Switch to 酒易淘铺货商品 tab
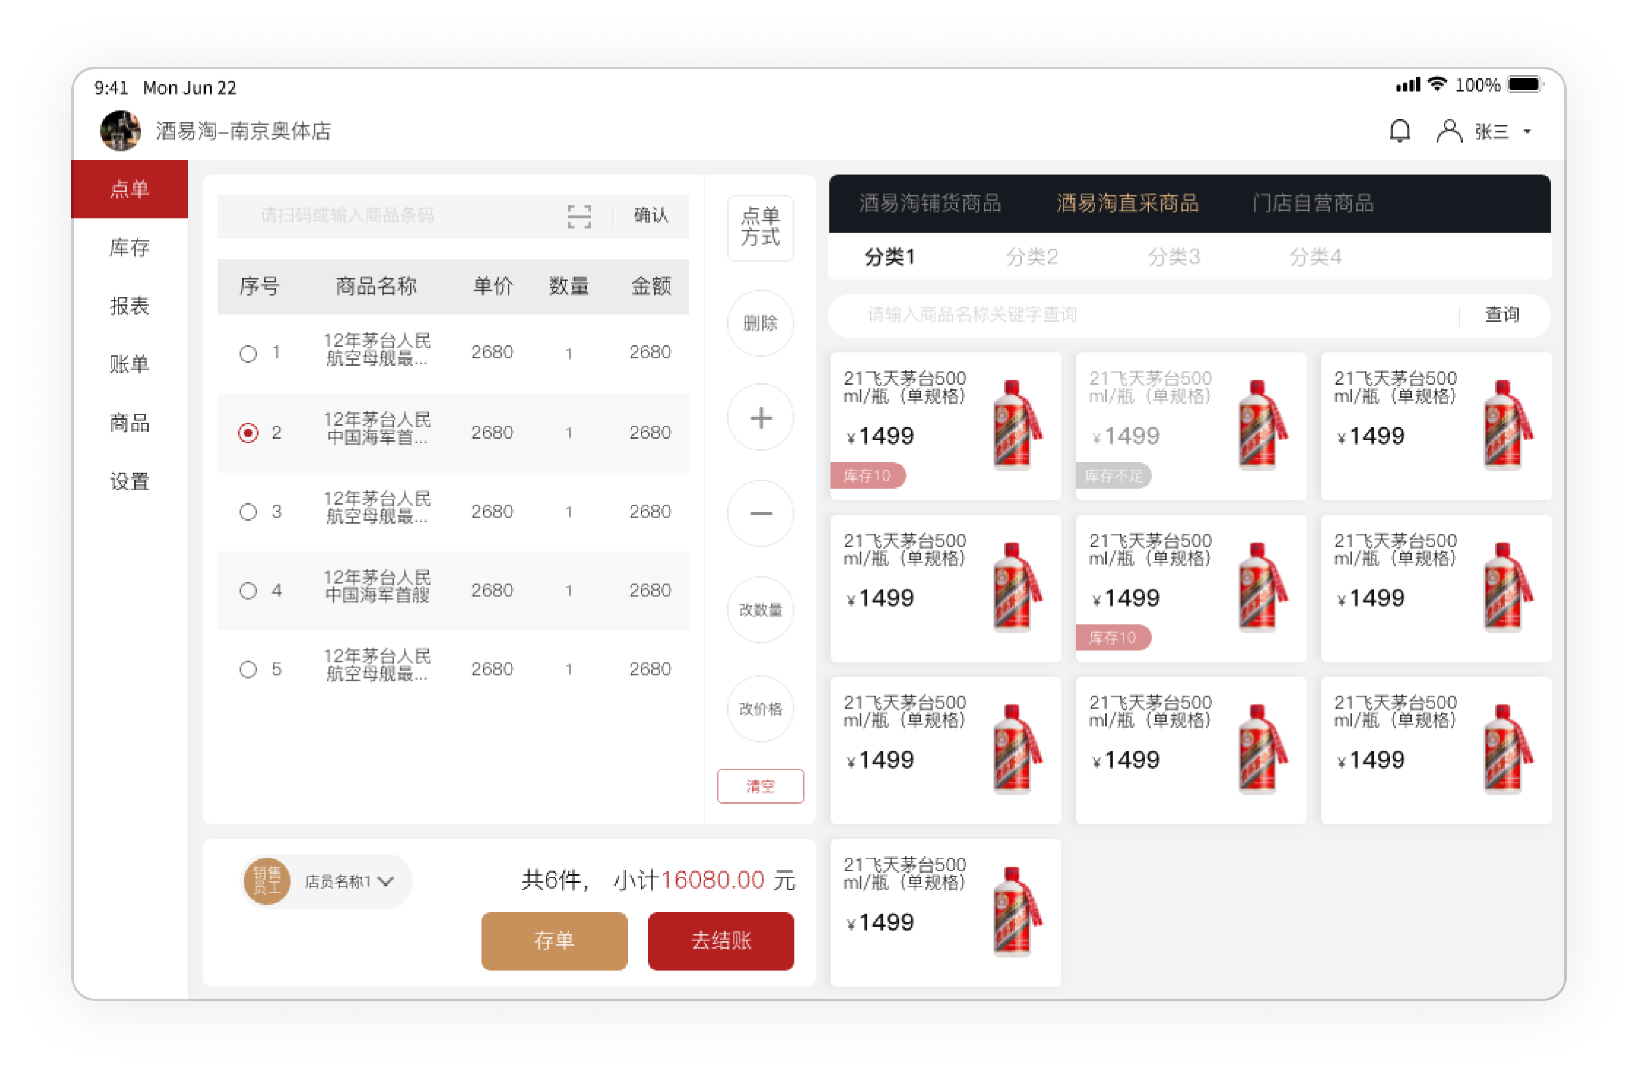Image resolution: width=1638 pixels, height=1077 pixels. [930, 204]
